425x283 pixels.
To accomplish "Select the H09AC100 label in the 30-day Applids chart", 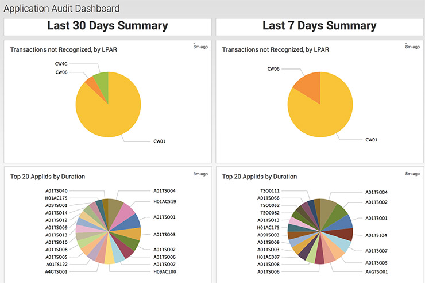I will (164, 271).
